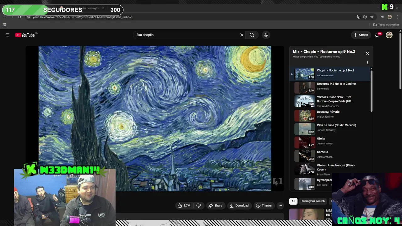The height and width of the screenshot is (226, 402).
Task: Play Ofelia - Juan Arenosa (Piano Cover)
Action: [330, 169]
